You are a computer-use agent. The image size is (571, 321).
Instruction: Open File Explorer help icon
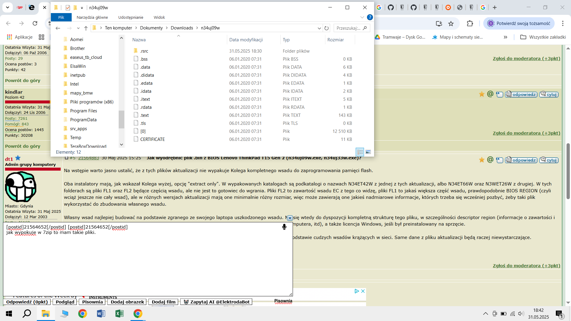point(370,17)
